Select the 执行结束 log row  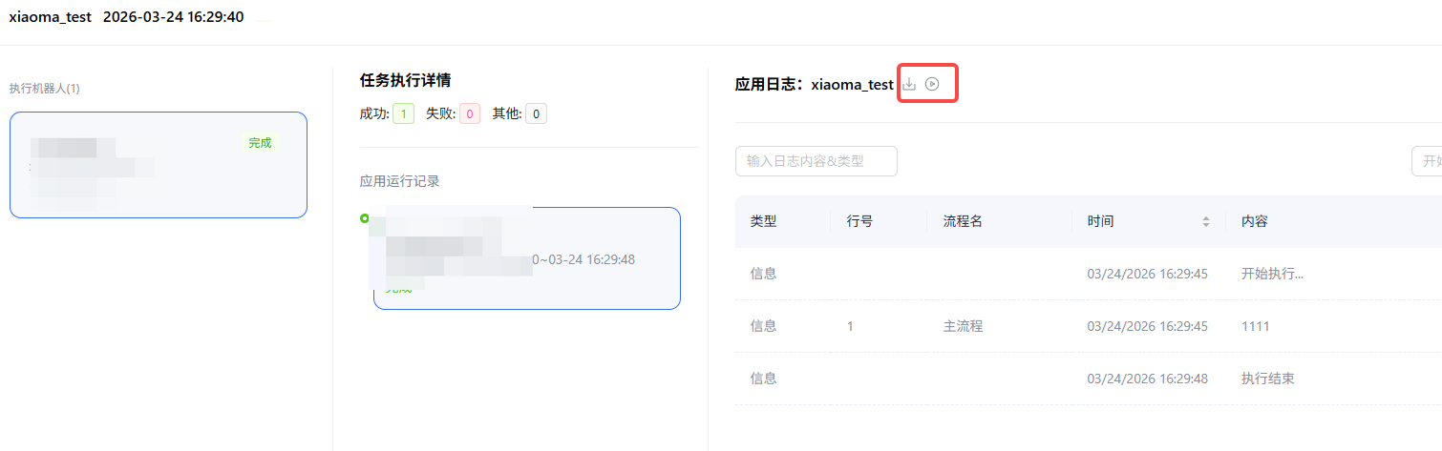pos(1089,379)
